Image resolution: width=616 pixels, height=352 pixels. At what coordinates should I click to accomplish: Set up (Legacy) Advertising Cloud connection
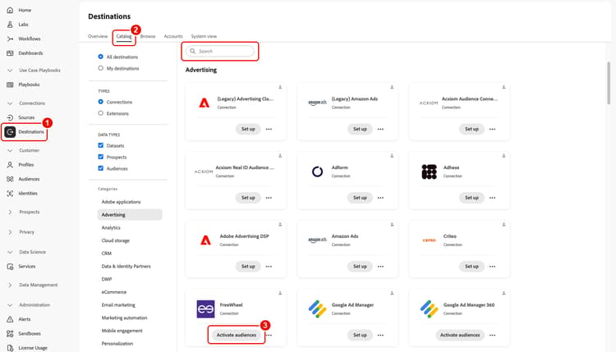click(x=248, y=129)
